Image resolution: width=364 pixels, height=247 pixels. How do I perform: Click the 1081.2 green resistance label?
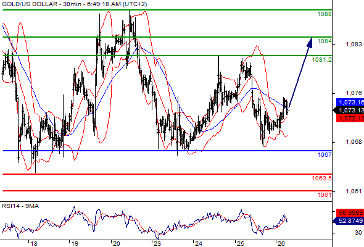(322, 60)
